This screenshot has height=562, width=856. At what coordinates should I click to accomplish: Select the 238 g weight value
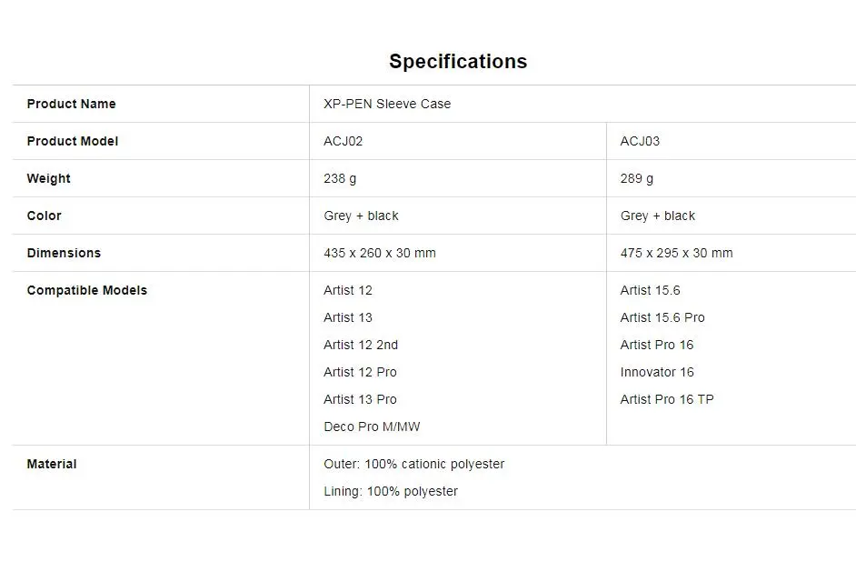(x=340, y=178)
